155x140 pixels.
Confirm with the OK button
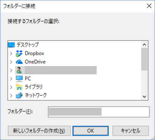coord(91,131)
